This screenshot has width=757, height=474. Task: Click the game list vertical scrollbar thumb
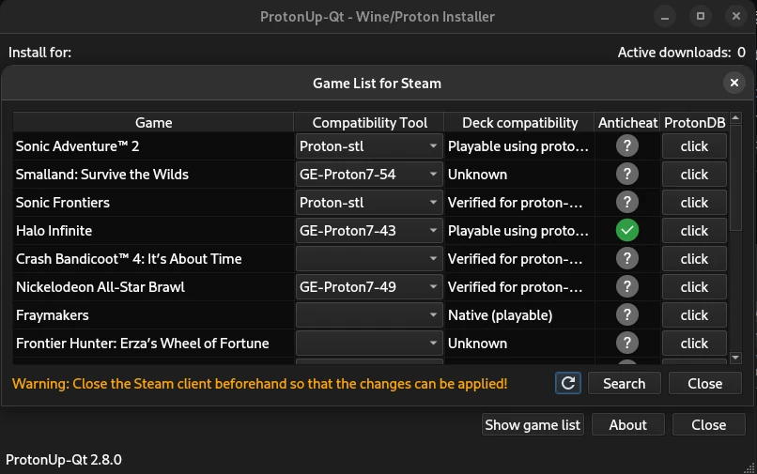735,177
